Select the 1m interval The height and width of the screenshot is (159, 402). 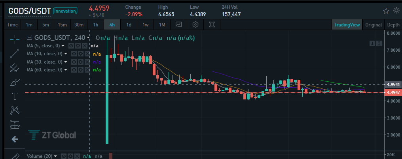(x=29, y=25)
